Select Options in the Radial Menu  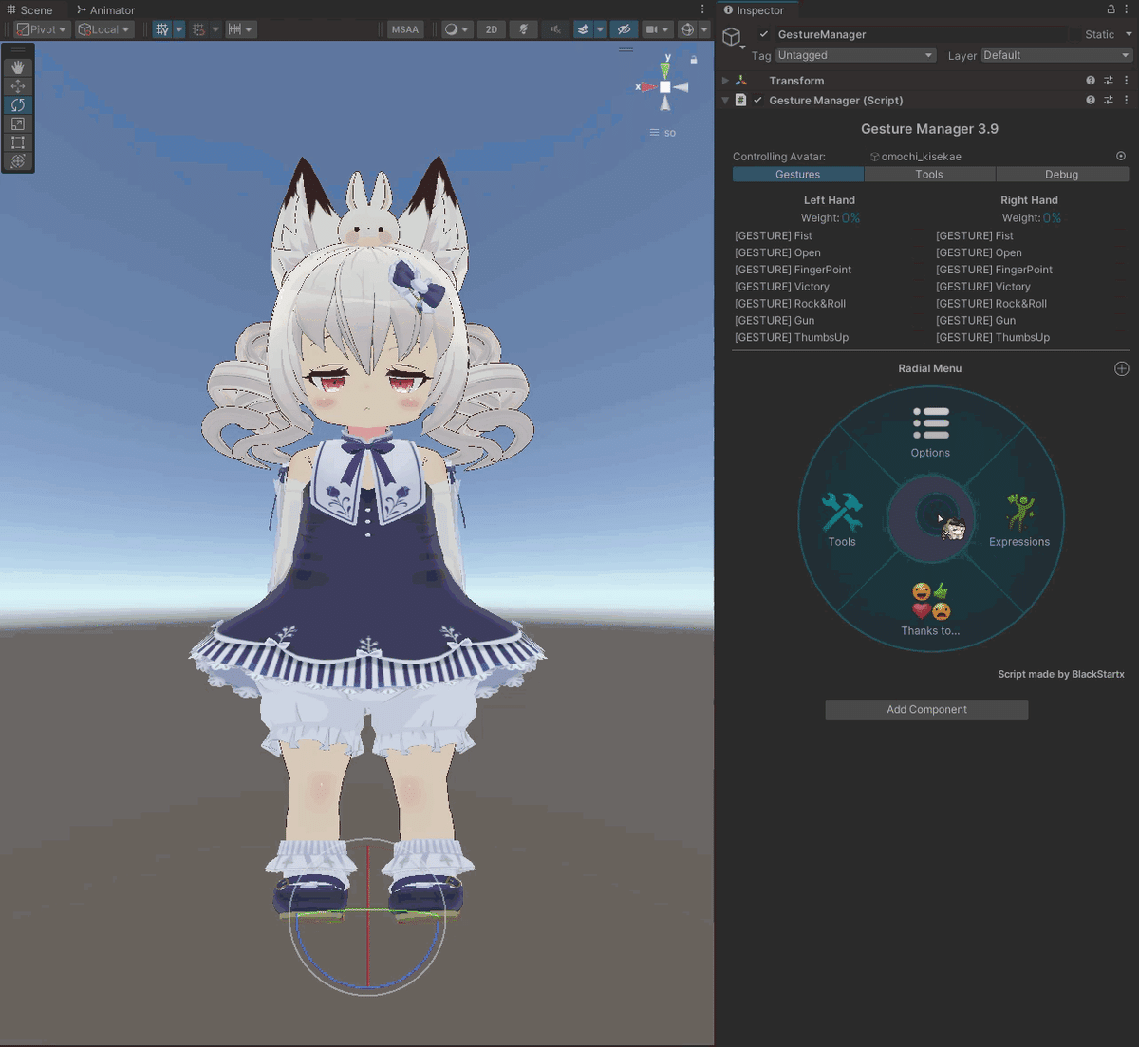click(930, 432)
